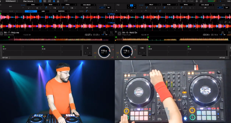Open FX1 VINYL BRAKE release FX dropdown
The image size is (231, 123).
click(88, 5)
